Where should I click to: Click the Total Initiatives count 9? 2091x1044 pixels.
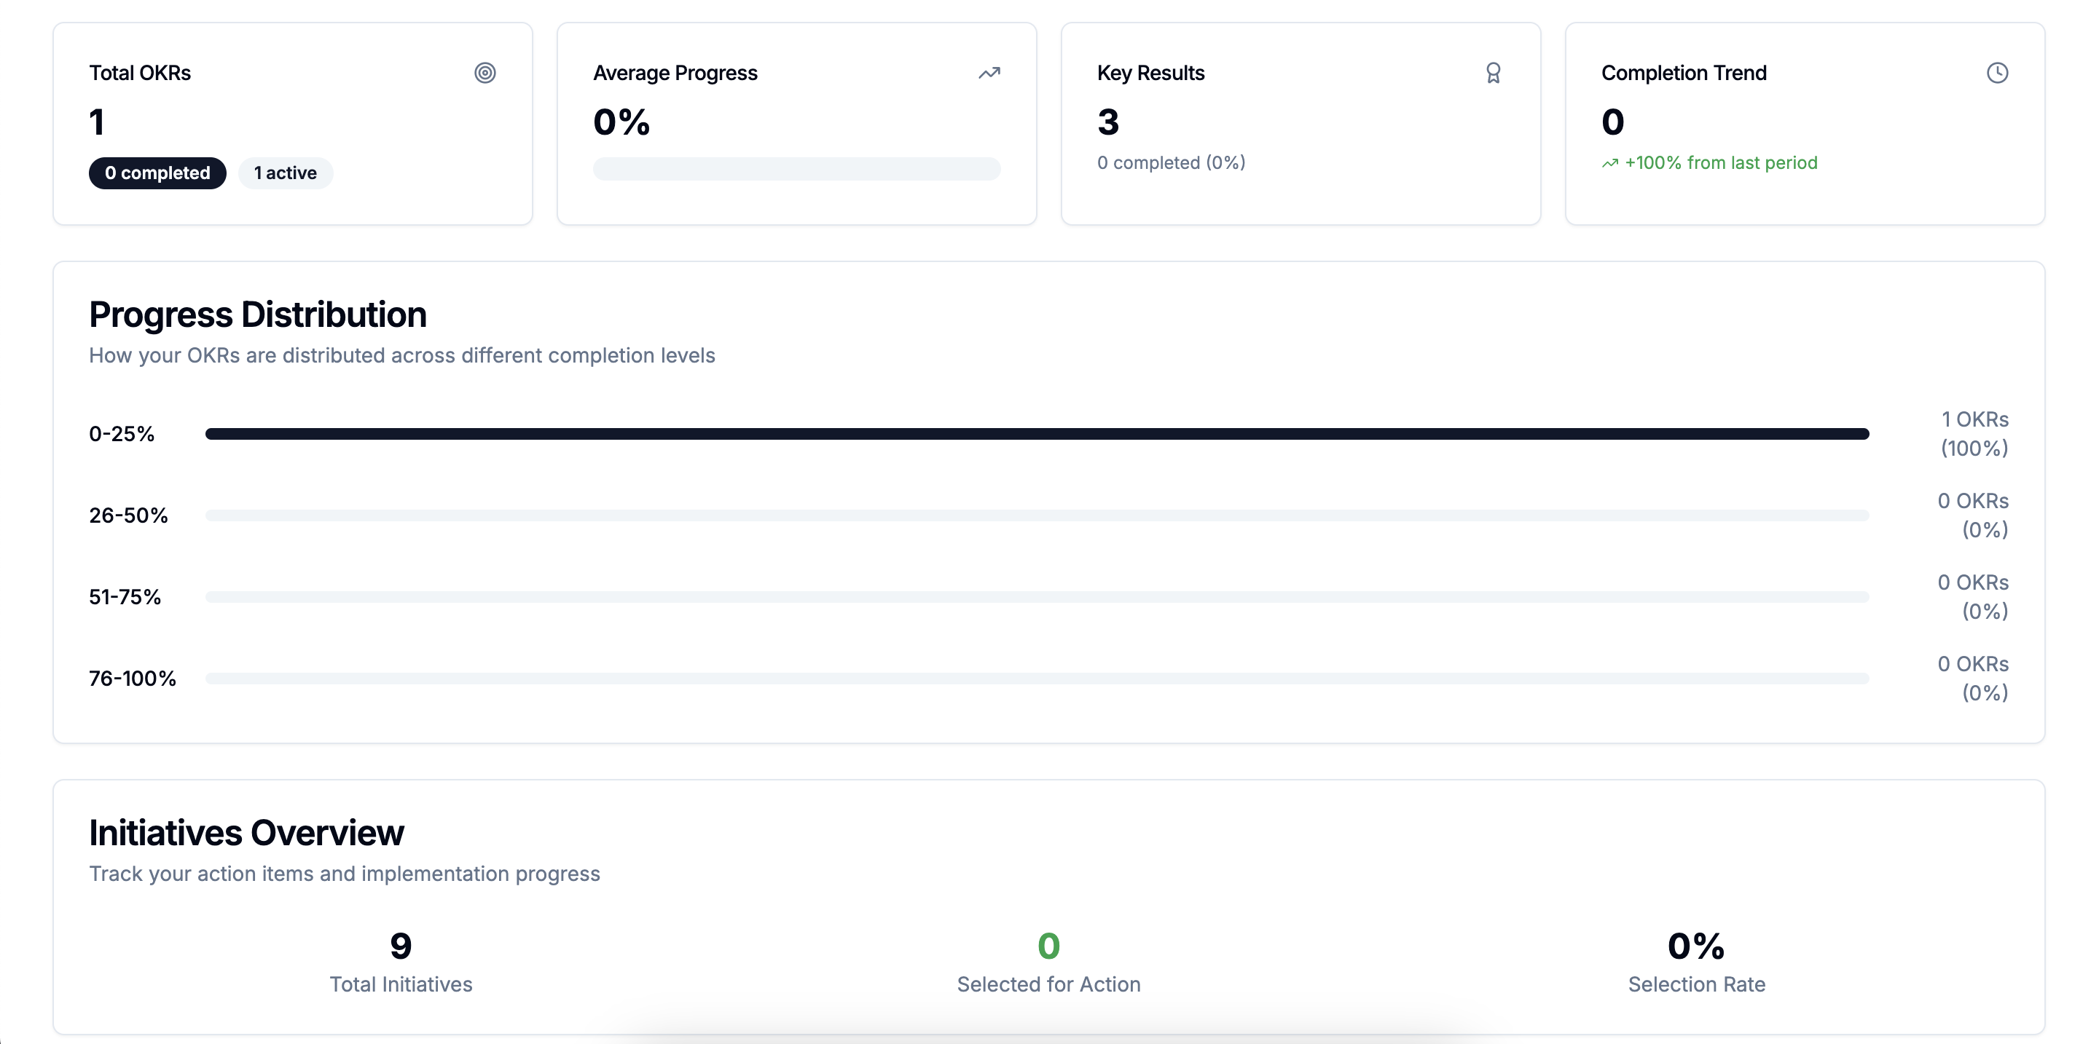pos(400,946)
